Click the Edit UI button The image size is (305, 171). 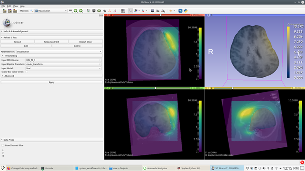[x=77, y=46]
